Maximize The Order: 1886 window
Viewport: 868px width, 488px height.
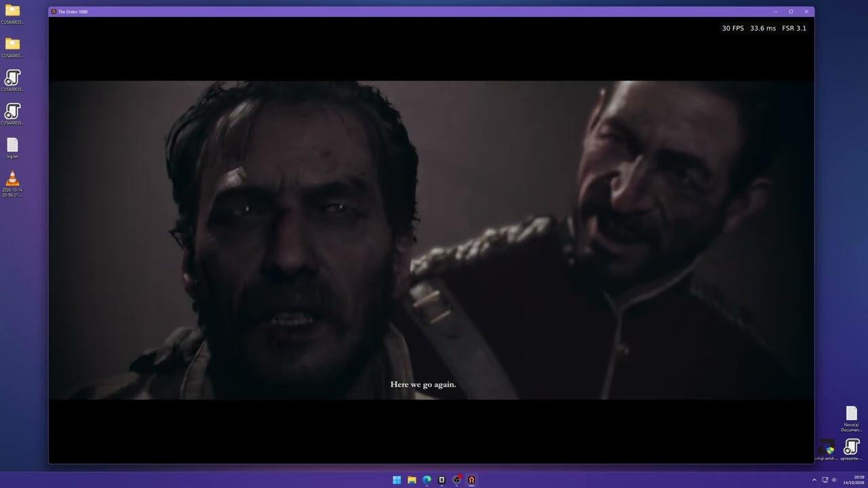[791, 12]
